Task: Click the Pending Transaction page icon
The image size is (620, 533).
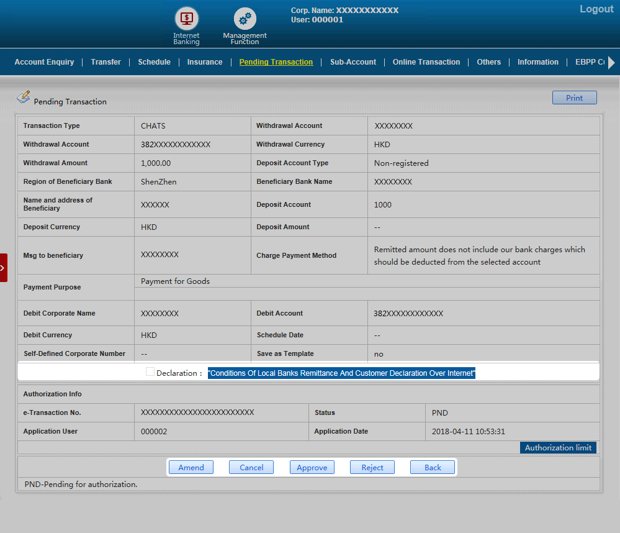Action: pyautogui.click(x=23, y=97)
